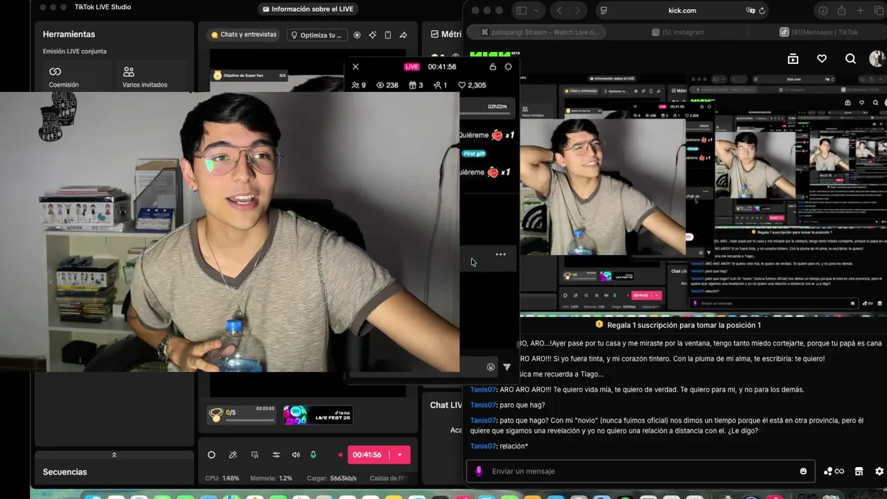Click the media music overlay icon
The image size is (887, 499).
click(x=254, y=455)
